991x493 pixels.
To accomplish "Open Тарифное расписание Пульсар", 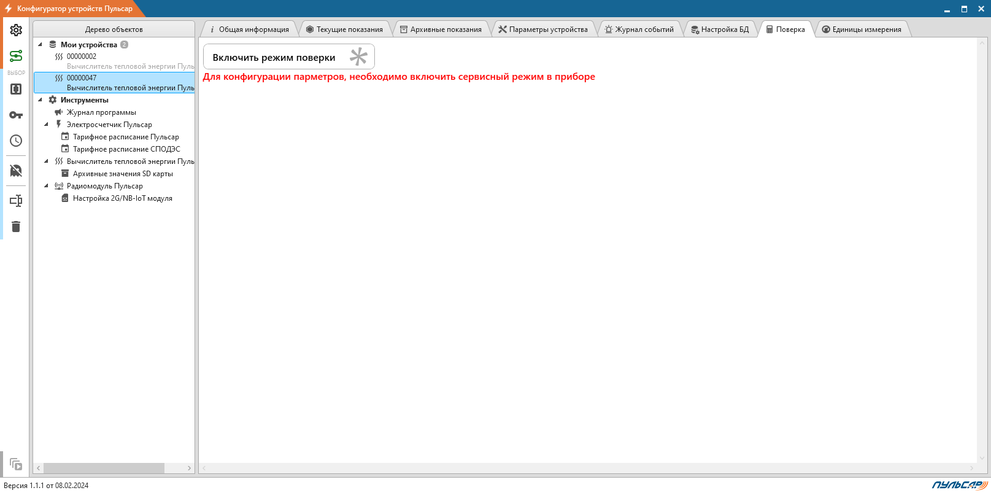I will 126,137.
